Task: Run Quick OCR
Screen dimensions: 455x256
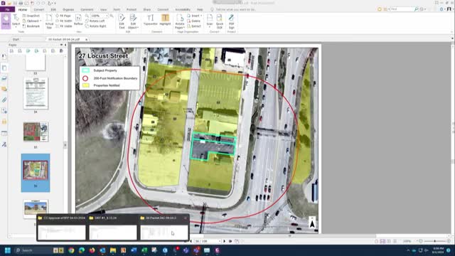Action: (220, 21)
